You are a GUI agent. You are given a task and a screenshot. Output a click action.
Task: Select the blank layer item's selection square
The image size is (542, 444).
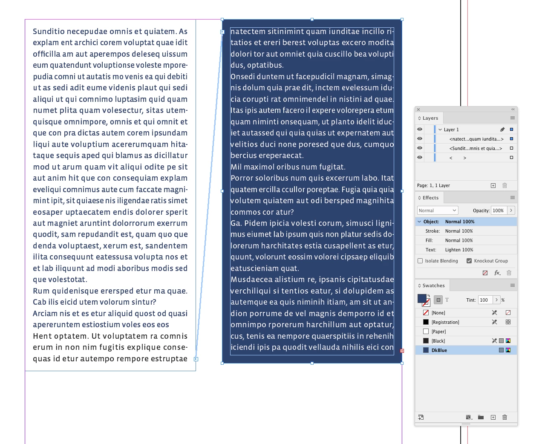[x=511, y=158]
